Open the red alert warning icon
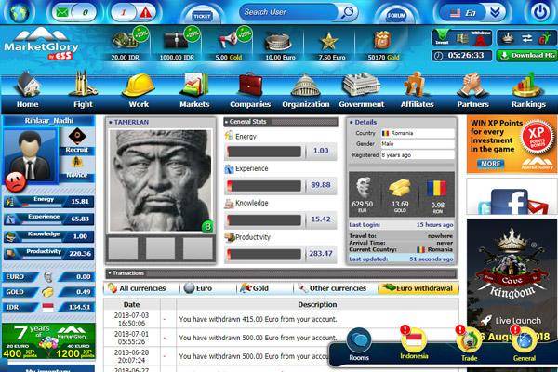 pyautogui.click(x=146, y=13)
